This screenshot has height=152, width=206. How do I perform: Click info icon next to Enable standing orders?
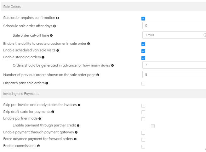pyautogui.click(x=43, y=57)
